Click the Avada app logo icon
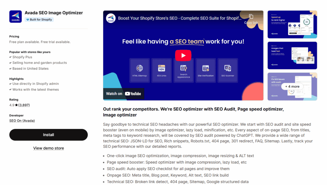The height and width of the screenshot is (185, 327). 15,17
